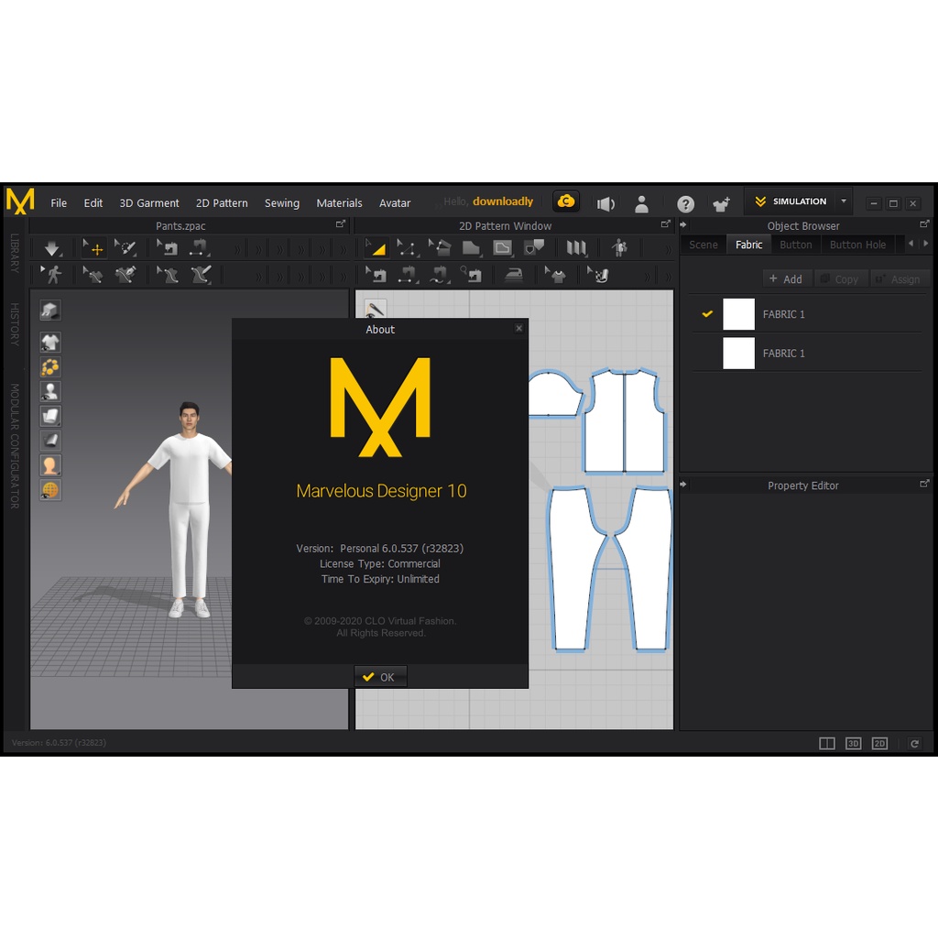Collapse the Property Editor panel arrow
Screen dimensions: 938x938
pyautogui.click(x=683, y=484)
